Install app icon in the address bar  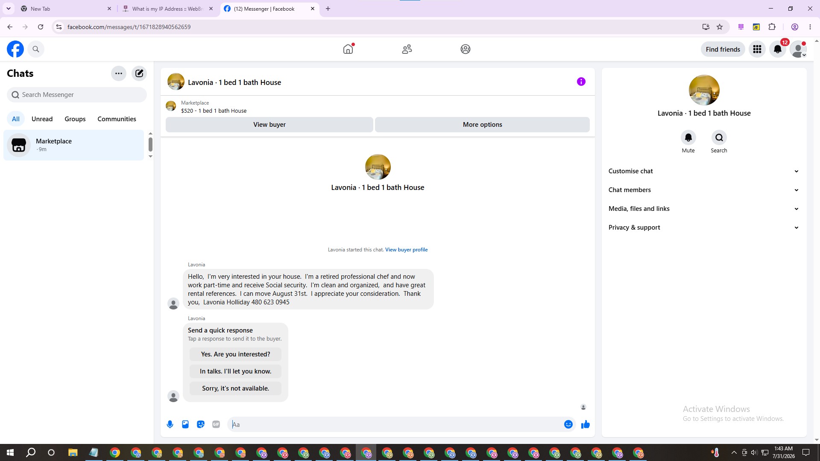[706, 27]
